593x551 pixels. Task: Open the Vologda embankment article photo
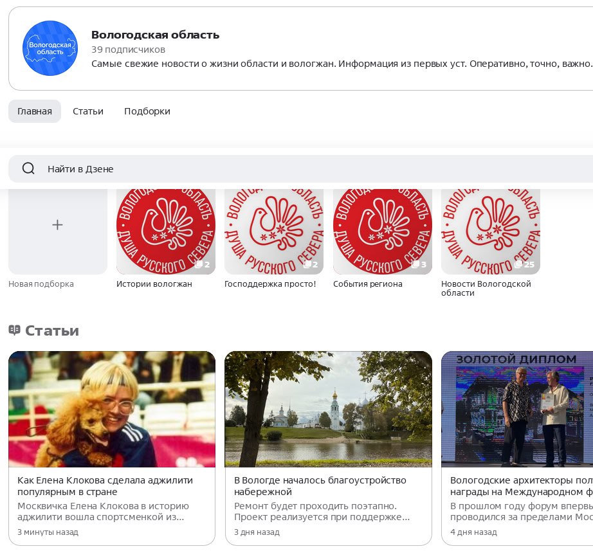pos(328,409)
